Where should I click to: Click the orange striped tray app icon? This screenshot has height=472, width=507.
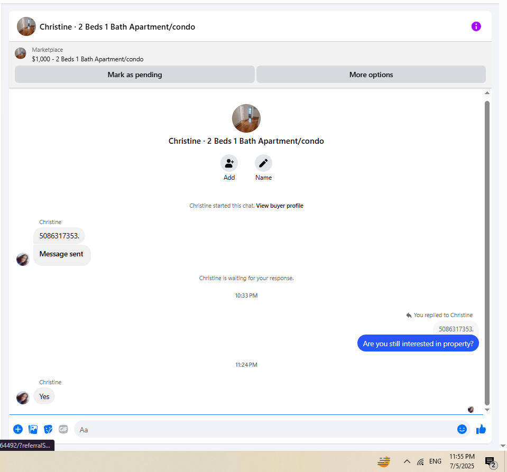pos(384,461)
